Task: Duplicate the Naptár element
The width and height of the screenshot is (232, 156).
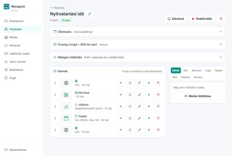Action: (x=130, y=118)
